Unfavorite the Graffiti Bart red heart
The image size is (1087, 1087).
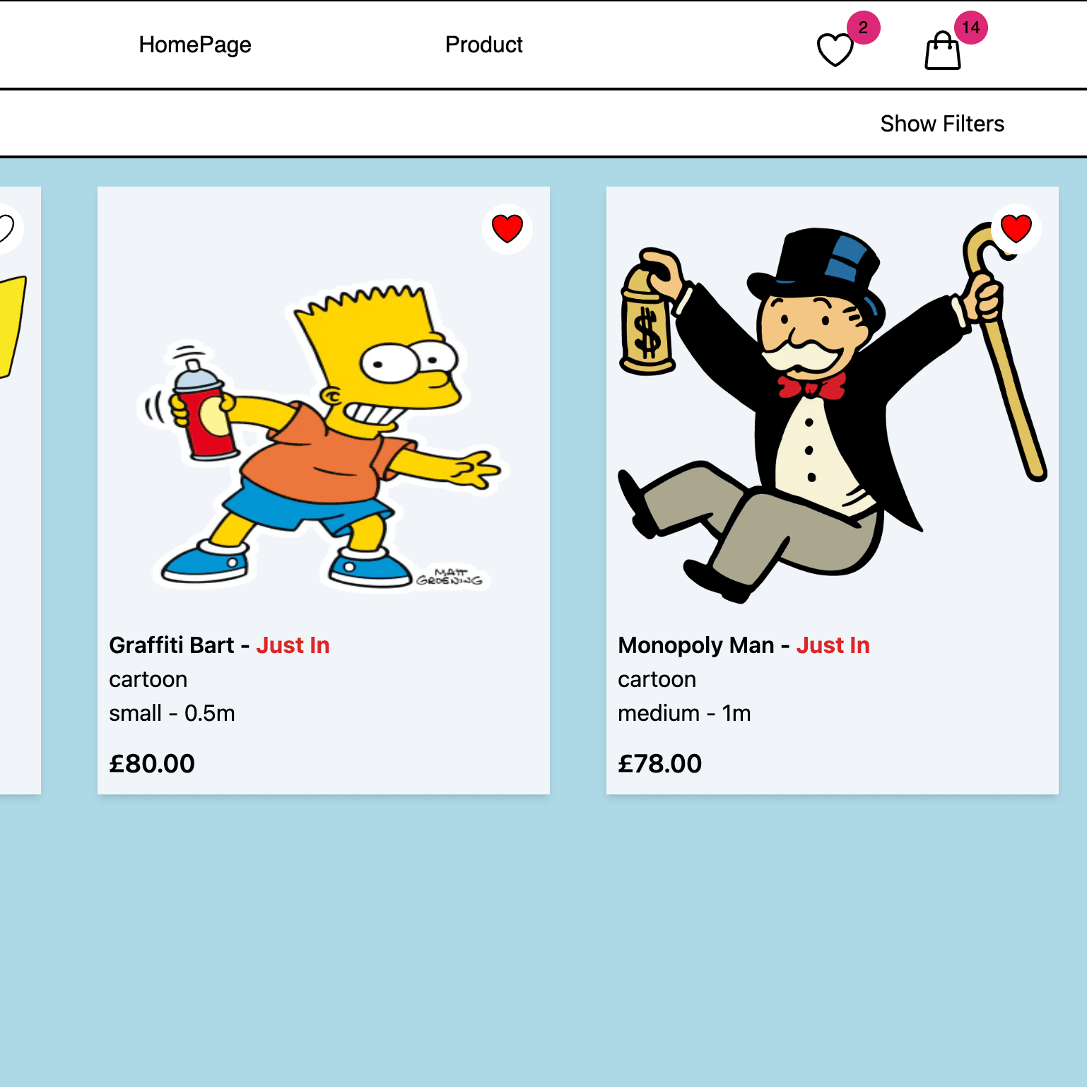(x=507, y=228)
